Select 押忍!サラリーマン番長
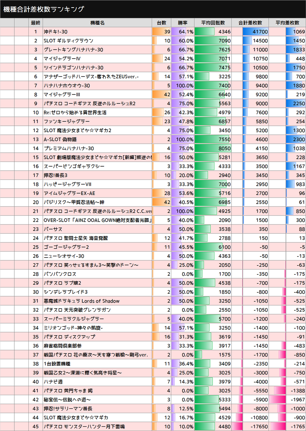This screenshot has height=431, width=306. (x=68, y=409)
